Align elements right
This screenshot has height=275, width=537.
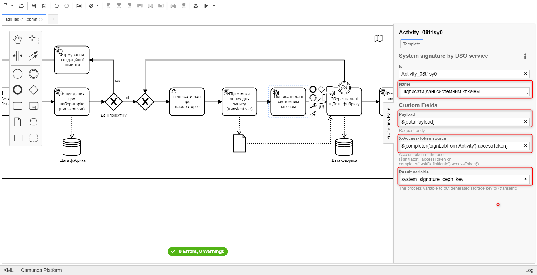129,6
